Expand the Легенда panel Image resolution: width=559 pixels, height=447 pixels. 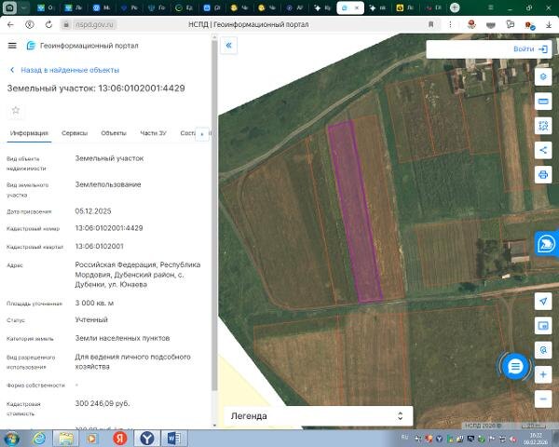[319, 416]
